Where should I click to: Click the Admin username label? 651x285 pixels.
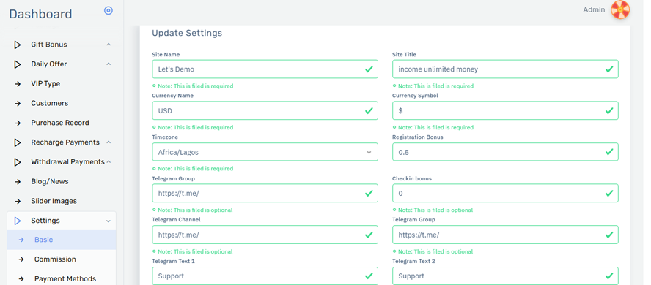coord(594,9)
